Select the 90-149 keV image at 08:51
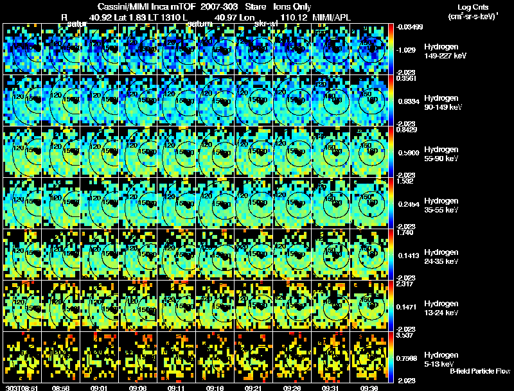This screenshot has width=514, height=391. [22, 101]
